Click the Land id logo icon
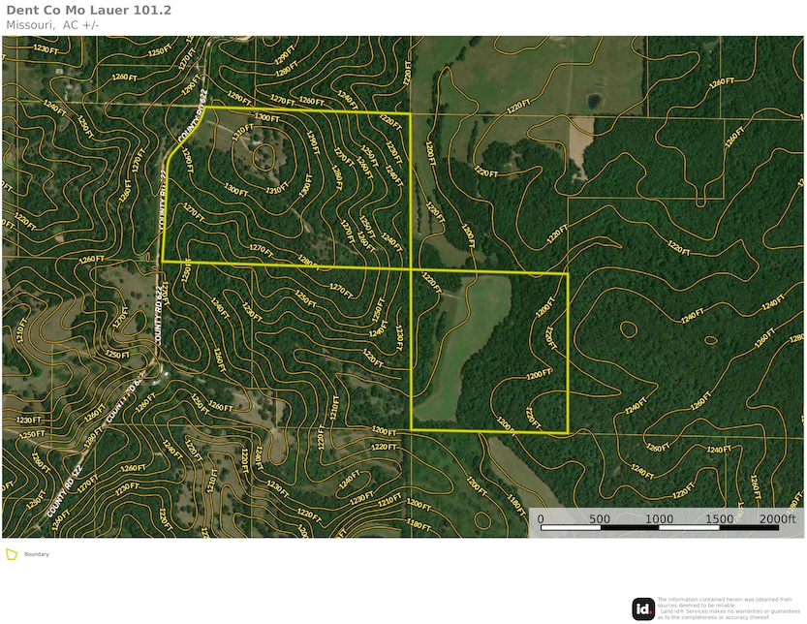 click(642, 608)
